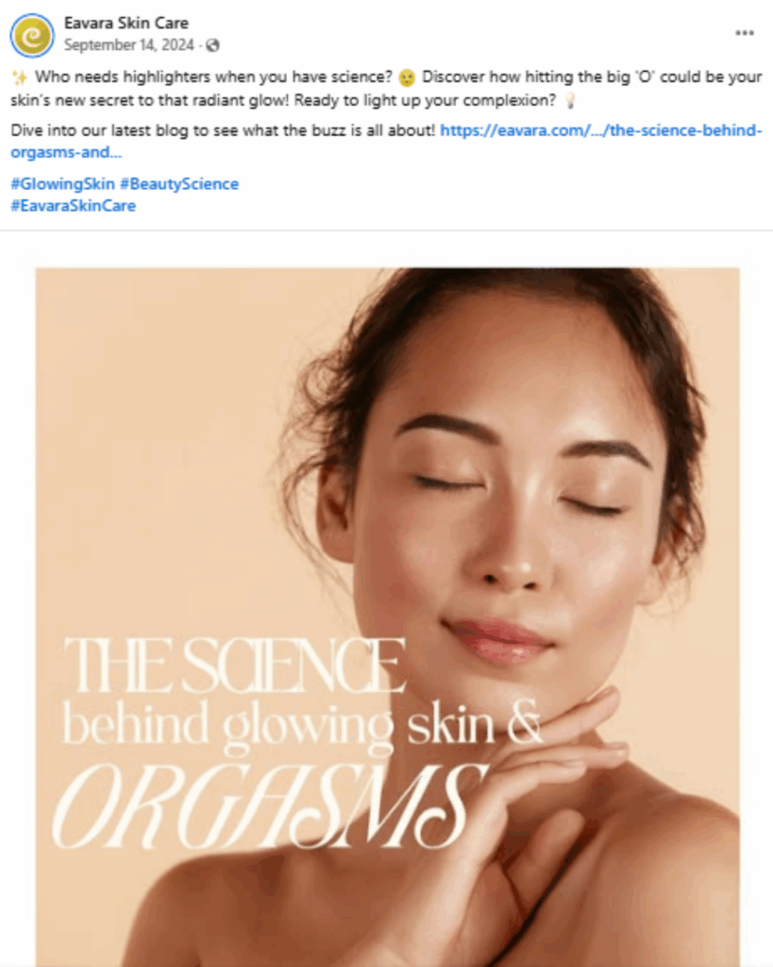Click 'behind glowing skin &' image text
The width and height of the screenshot is (773, 967).
(302, 726)
